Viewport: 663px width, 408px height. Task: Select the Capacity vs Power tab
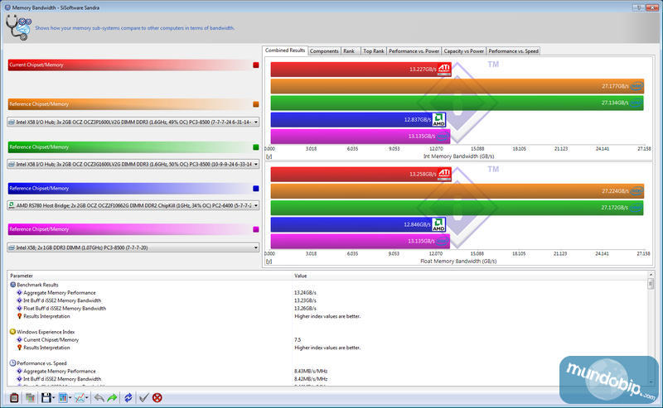point(463,51)
